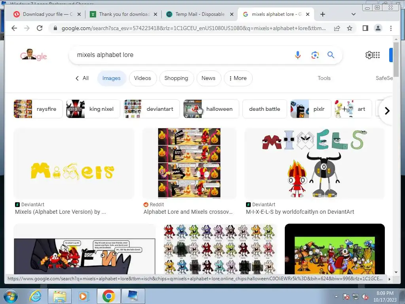Open muted volume tray icon

coord(365,296)
